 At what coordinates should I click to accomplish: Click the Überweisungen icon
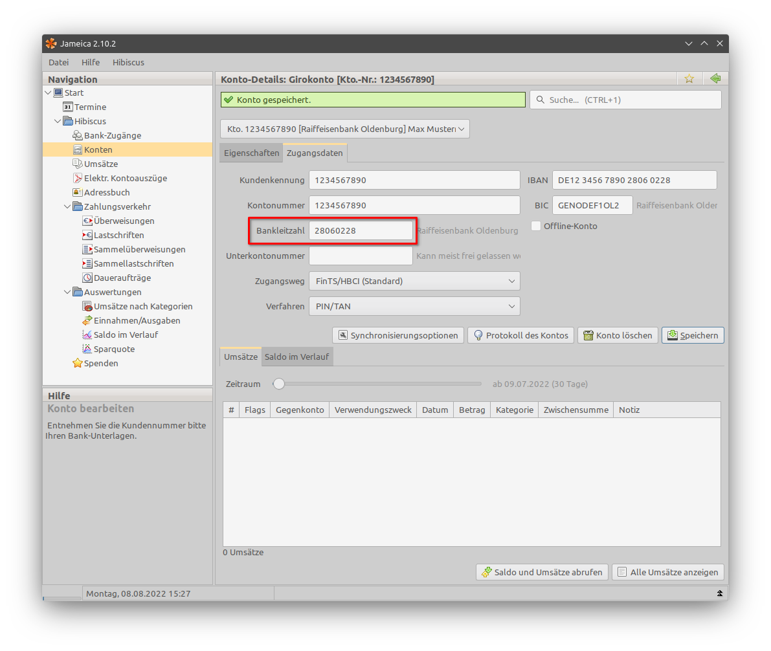(87, 221)
